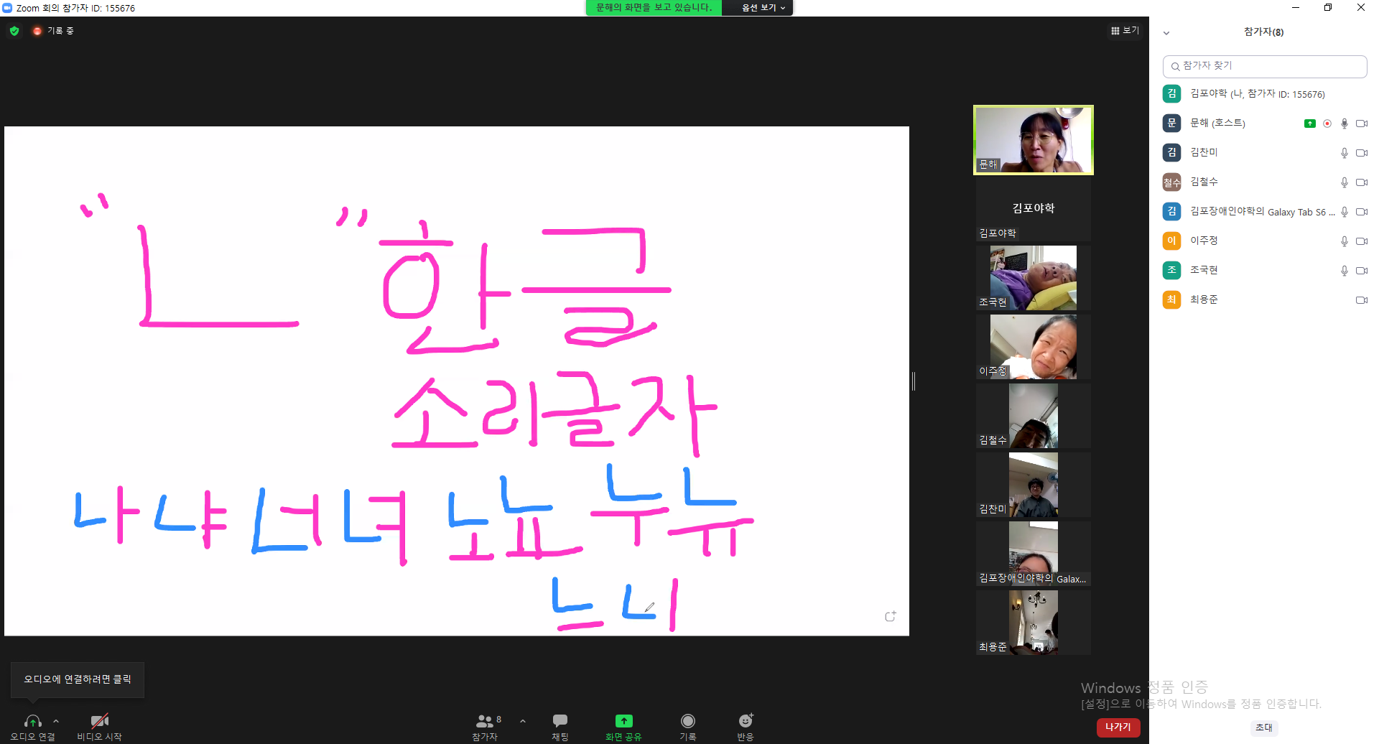Select 문해 video thumbnail

1033,140
